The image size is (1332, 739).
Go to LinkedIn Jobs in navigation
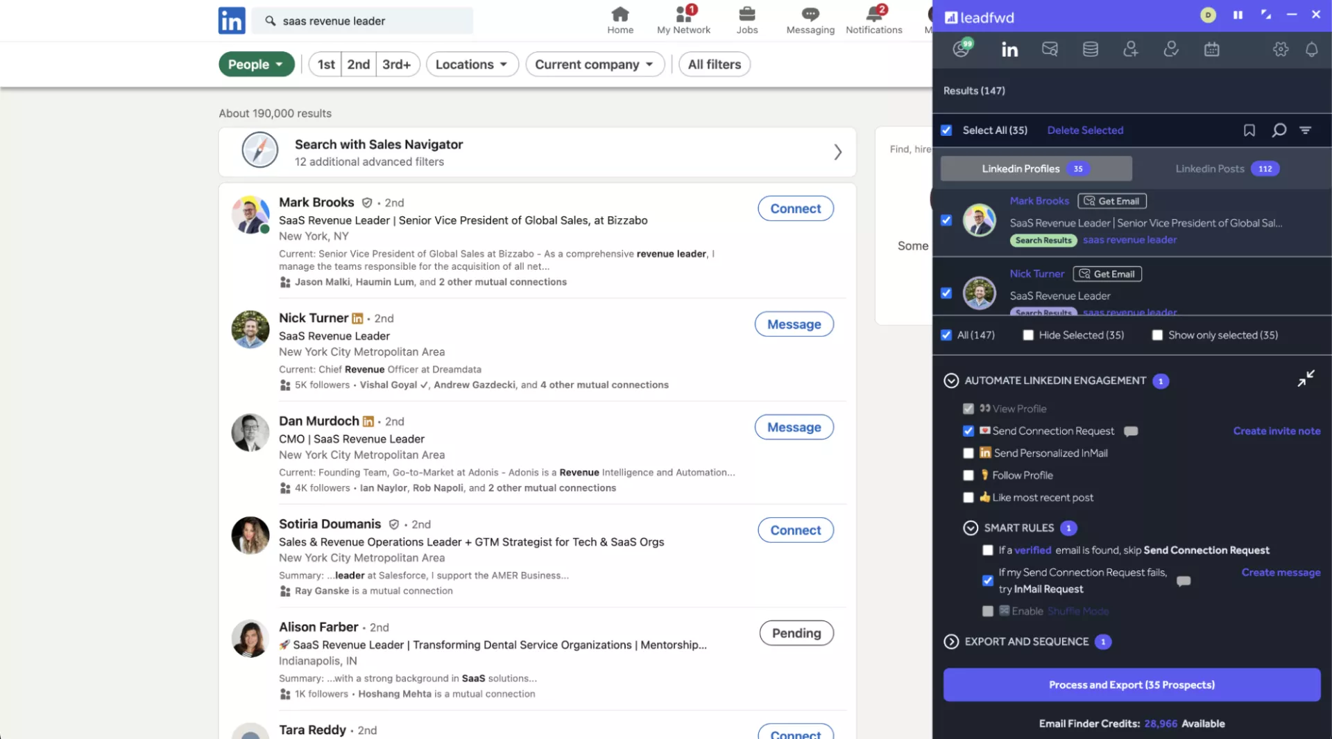coord(746,20)
